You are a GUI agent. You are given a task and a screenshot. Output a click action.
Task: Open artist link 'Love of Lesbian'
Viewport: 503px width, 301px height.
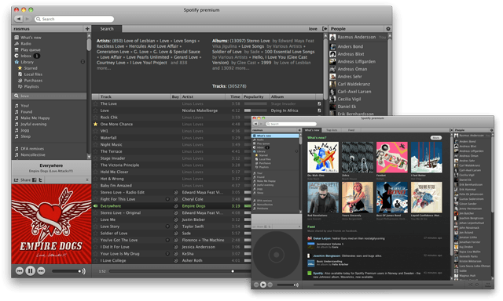(x=139, y=41)
